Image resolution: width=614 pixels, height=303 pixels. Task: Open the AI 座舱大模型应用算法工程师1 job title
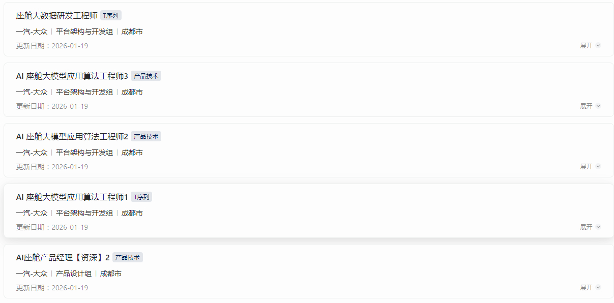click(72, 197)
